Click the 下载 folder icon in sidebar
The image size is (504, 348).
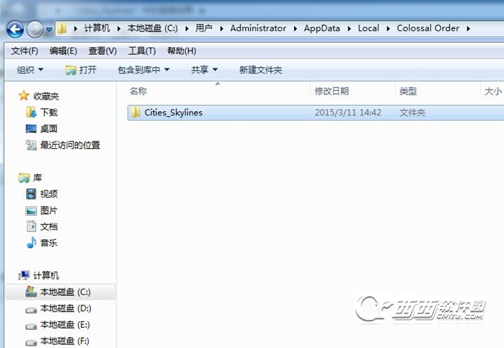(x=31, y=112)
